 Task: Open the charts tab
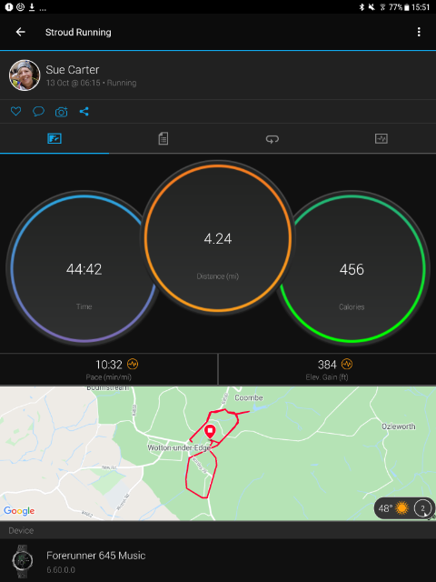click(x=381, y=139)
